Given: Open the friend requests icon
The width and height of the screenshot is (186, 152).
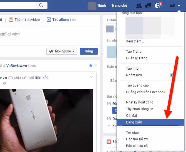Looking at the screenshot, I should [139, 6].
